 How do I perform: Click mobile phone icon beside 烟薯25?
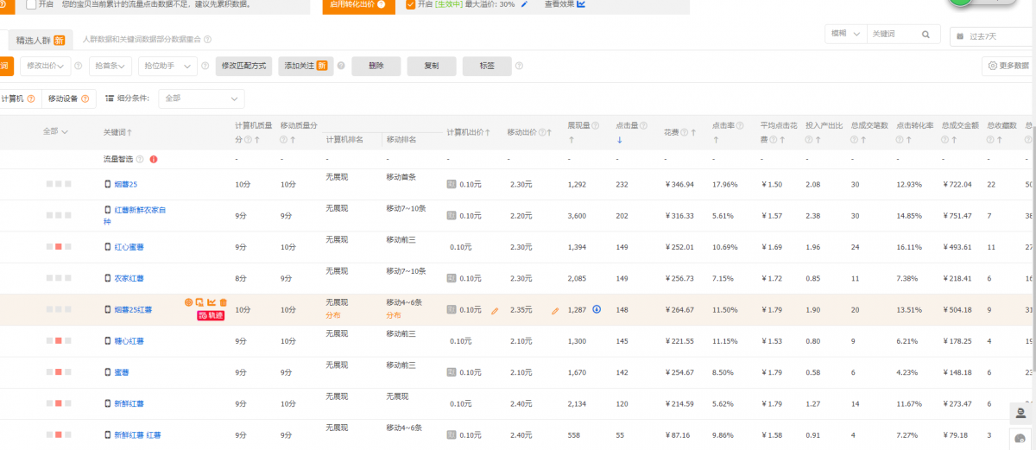[108, 184]
